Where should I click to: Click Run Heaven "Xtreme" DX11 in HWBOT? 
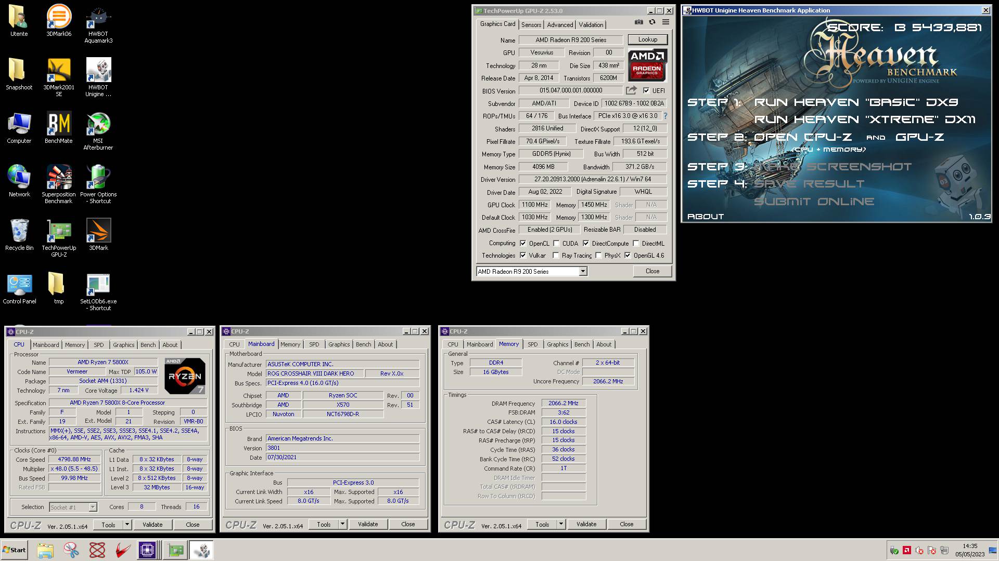(865, 119)
